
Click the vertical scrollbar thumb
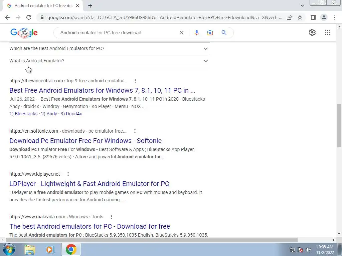pos(339,126)
